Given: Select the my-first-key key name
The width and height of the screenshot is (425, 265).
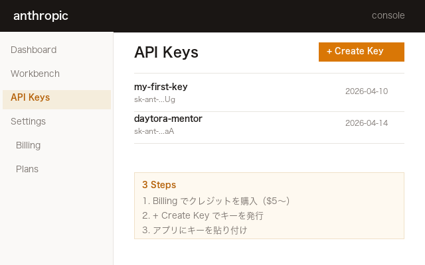Looking at the screenshot, I should click(x=161, y=87).
